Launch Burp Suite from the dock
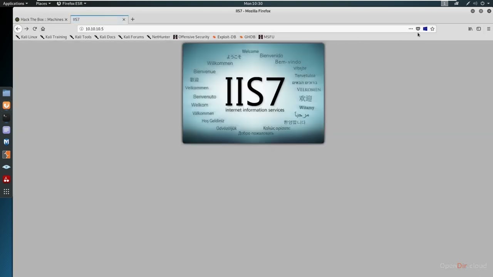Image resolution: width=493 pixels, height=277 pixels. tap(7, 155)
